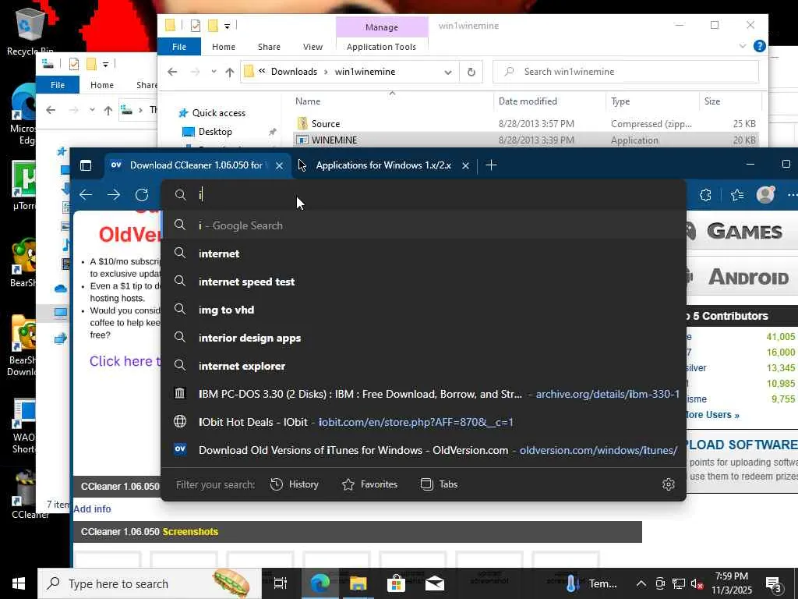Open Home tab in rear explorer window
The image size is (798, 599).
click(x=102, y=85)
